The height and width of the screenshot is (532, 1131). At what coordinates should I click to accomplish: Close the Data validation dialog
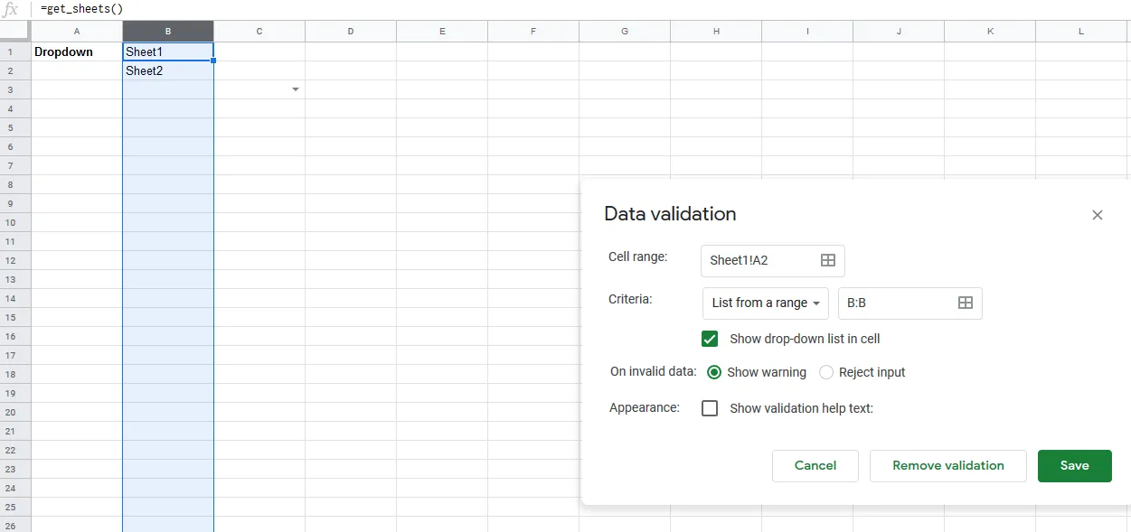pos(1097,215)
